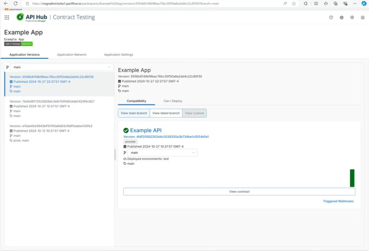Image resolution: width=369 pixels, height=251 pixels.
Task: Open the Can I Deploy tab
Action: tap(173, 101)
